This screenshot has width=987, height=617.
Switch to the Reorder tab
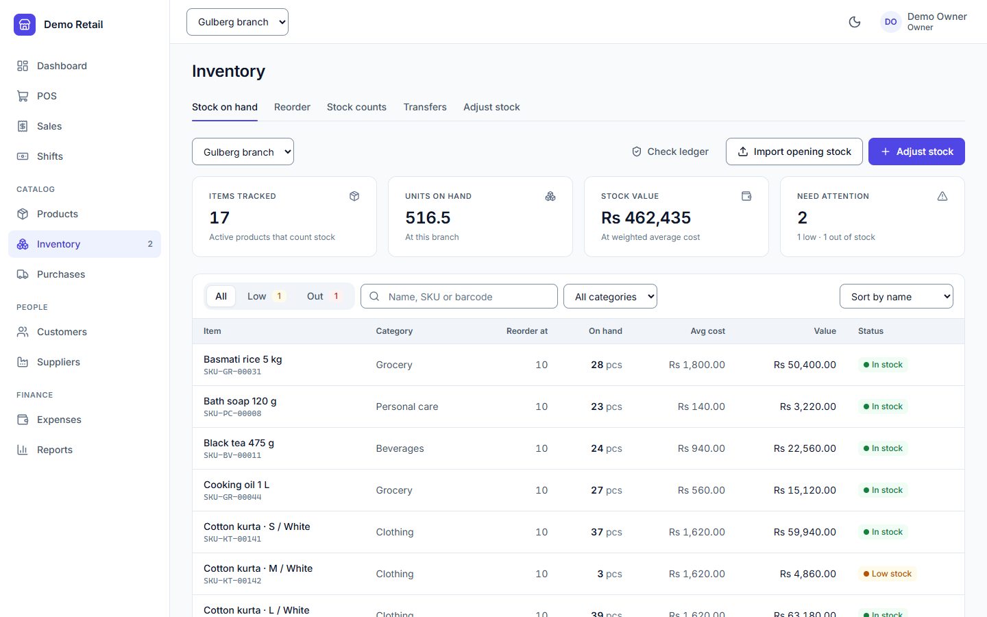(x=292, y=107)
